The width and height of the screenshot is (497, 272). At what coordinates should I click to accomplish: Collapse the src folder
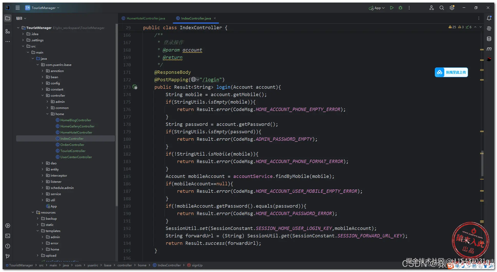[23, 46]
